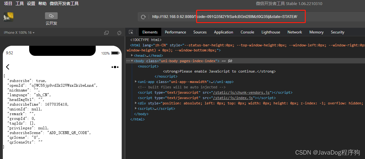Expand the last script element node
This screenshot has height=159, width=365.
click(136, 108)
